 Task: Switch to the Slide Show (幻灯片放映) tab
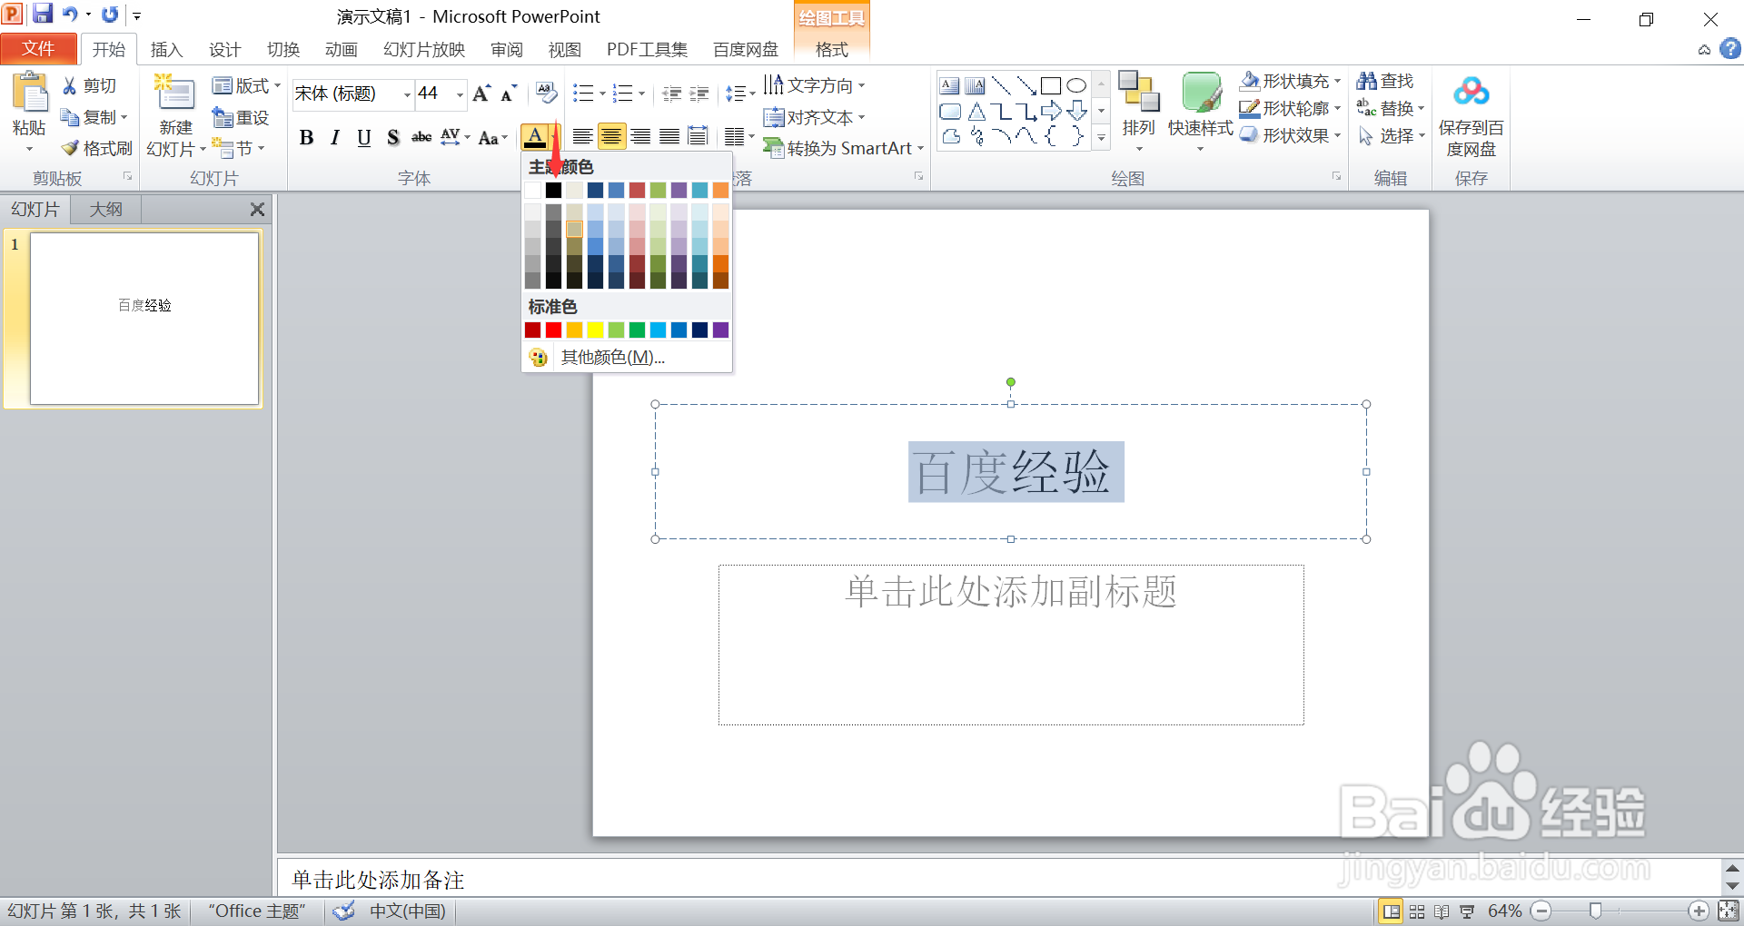coord(424,50)
